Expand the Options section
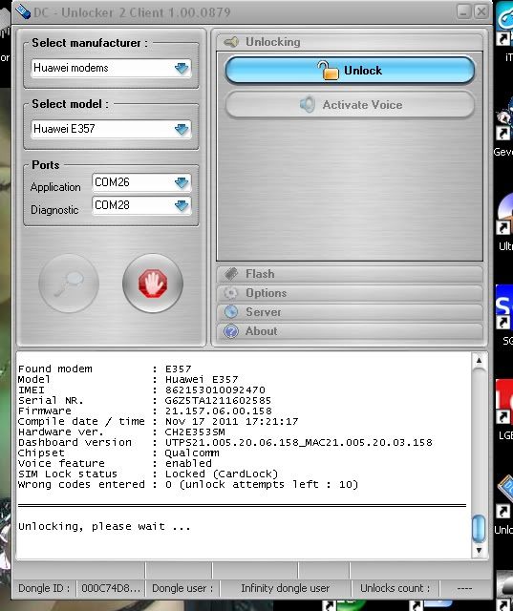This screenshot has width=513, height=611. [x=350, y=293]
